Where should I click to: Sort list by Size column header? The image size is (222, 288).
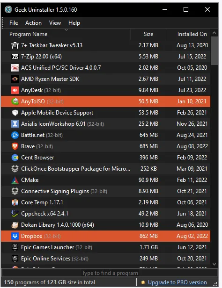[x=148, y=34]
